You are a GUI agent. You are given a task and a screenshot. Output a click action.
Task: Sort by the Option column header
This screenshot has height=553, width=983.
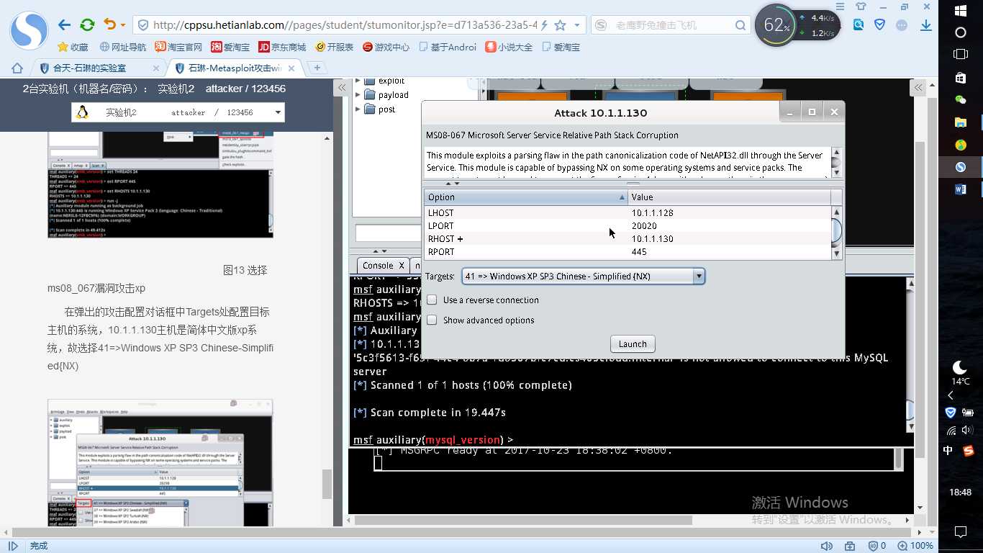[x=526, y=197]
